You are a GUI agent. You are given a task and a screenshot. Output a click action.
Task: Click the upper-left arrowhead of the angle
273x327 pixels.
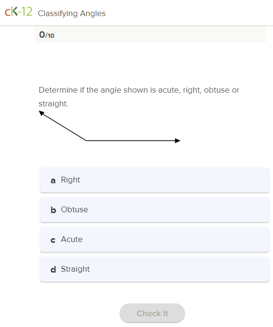pyautogui.click(x=42, y=113)
